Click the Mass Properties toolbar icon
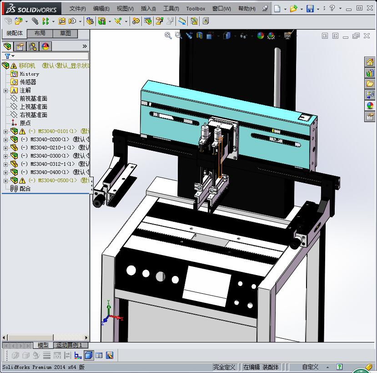This screenshot has width=377, height=373. pyautogui.click(x=194, y=20)
